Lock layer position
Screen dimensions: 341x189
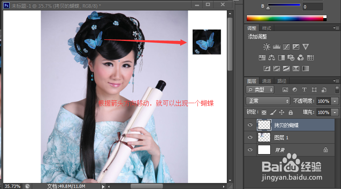(281, 112)
